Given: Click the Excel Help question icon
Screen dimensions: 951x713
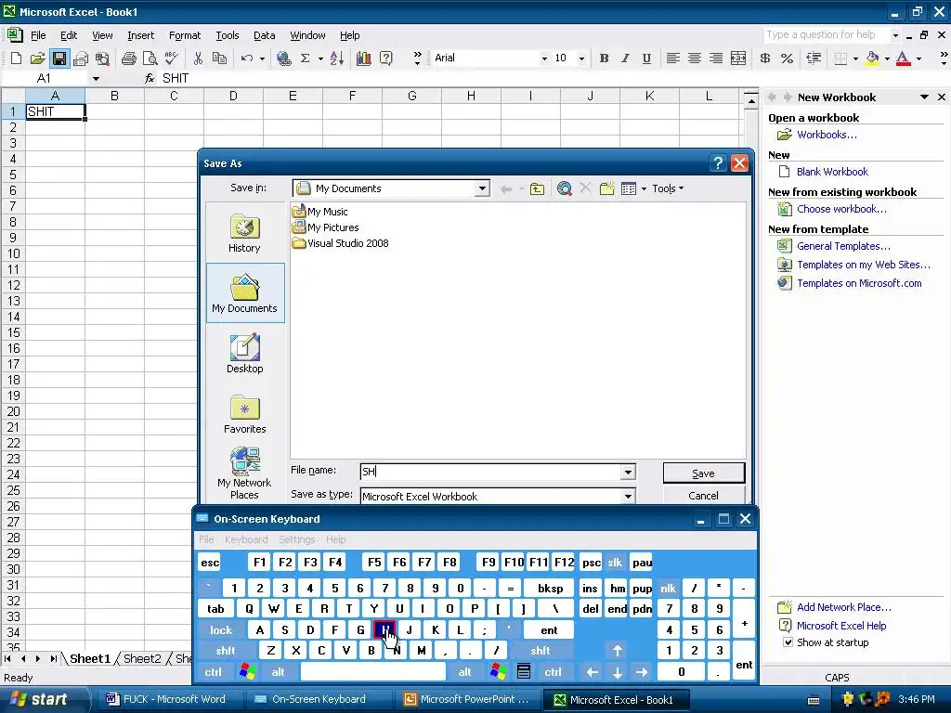Looking at the screenshot, I should pos(385,58).
